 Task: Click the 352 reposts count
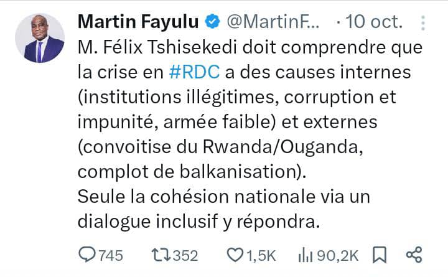pos(185,255)
